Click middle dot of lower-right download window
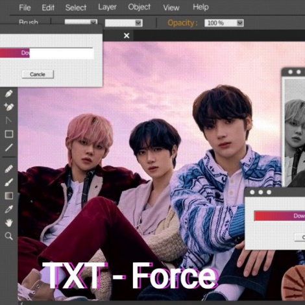305x305 pixels. [261, 192]
